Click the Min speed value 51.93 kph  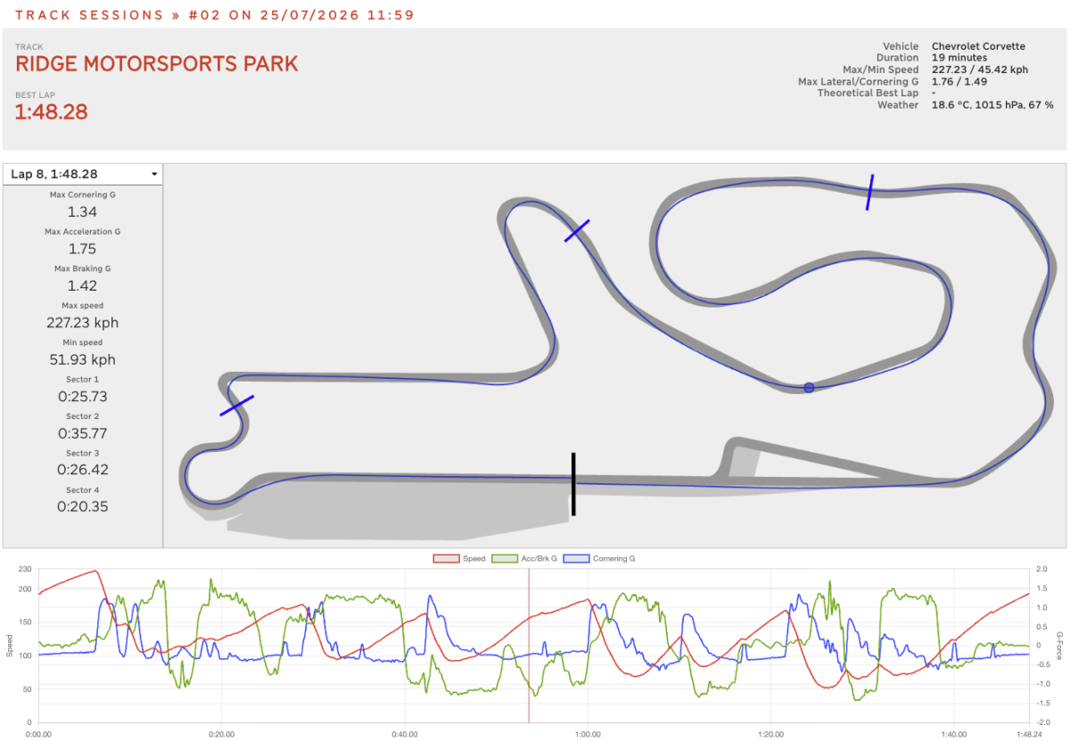point(82,360)
